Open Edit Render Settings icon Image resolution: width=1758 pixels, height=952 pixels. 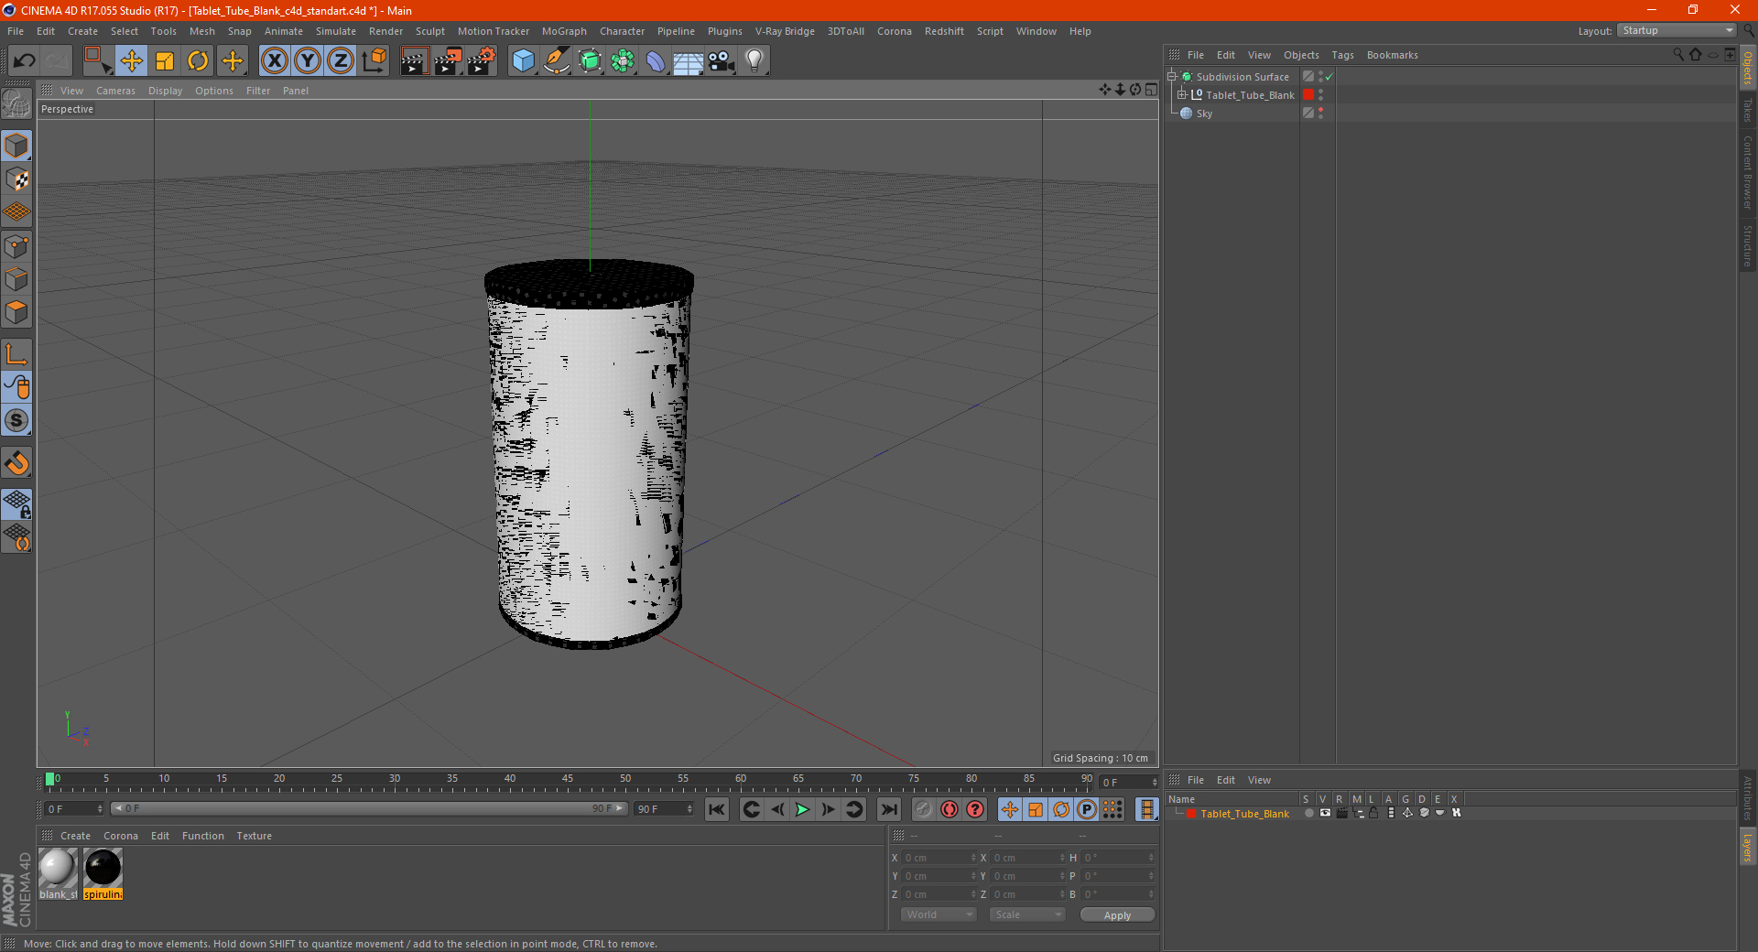481,61
